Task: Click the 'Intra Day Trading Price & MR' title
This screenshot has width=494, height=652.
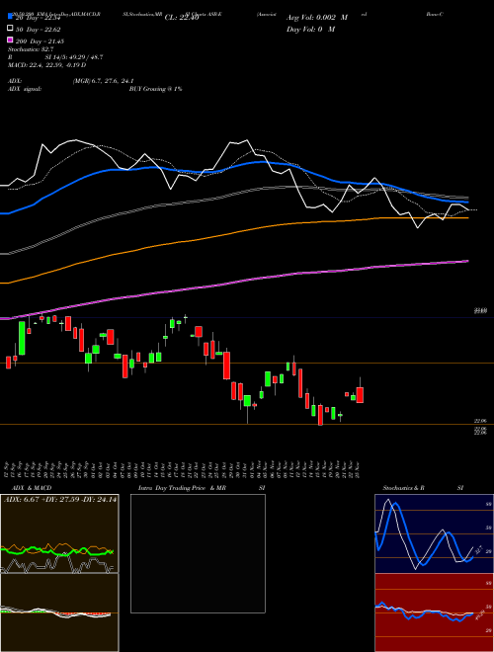Action: tap(182, 488)
